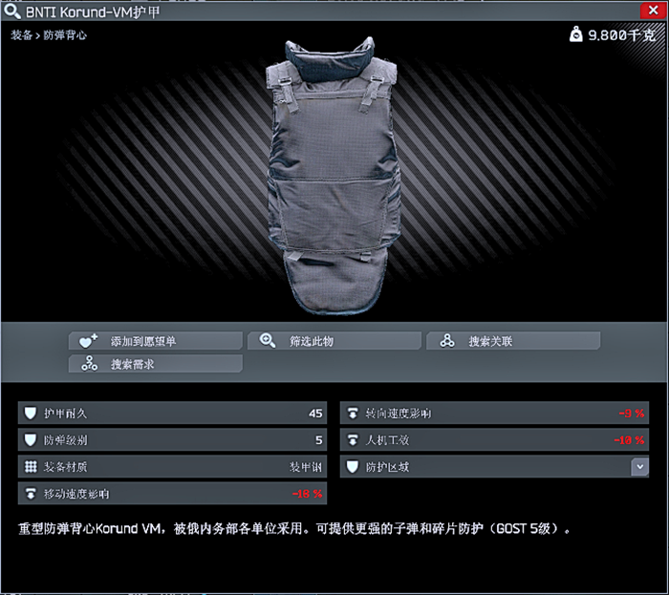Click the 防护区域 label

(387, 467)
